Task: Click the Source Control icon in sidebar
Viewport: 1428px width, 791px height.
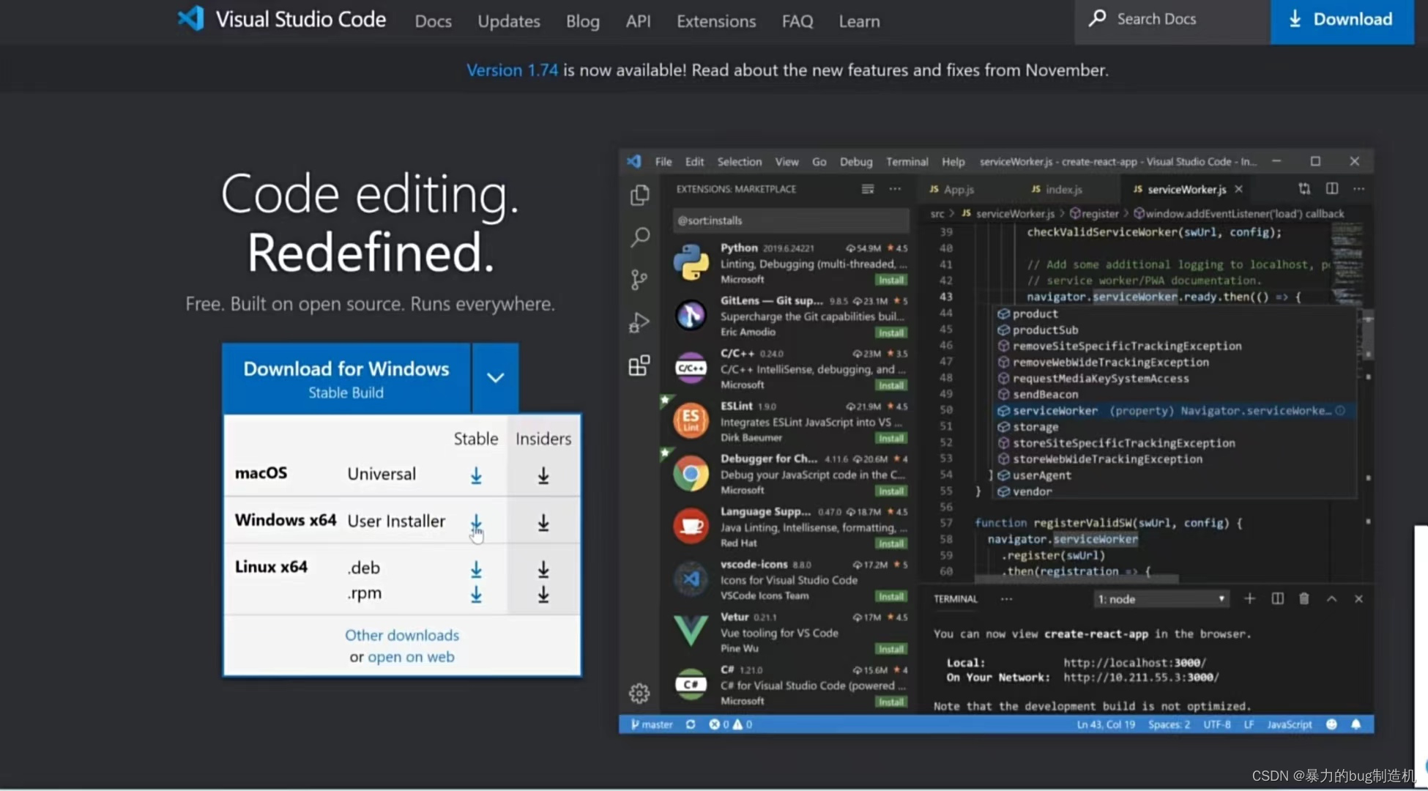Action: [639, 281]
